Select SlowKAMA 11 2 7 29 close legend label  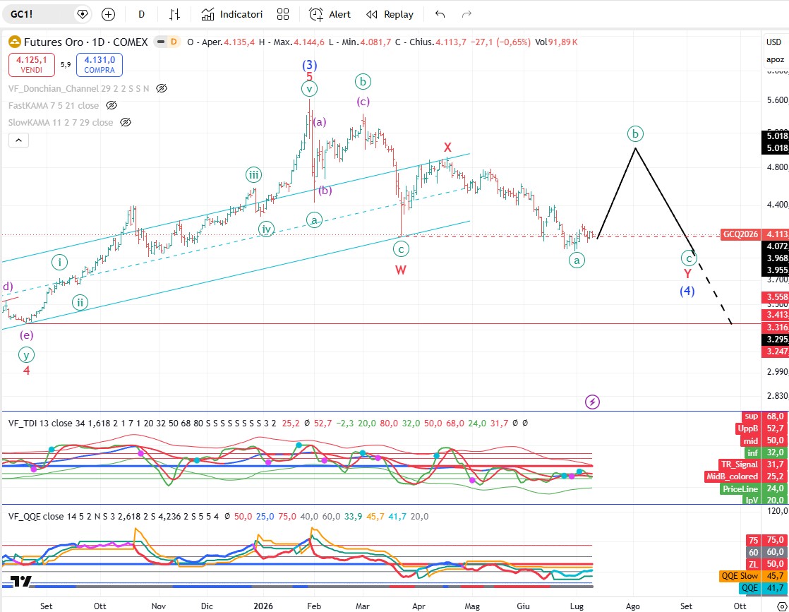(61, 122)
